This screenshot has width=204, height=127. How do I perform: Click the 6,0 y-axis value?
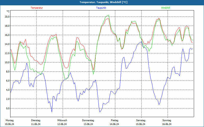pyautogui.click(x=8, y=81)
